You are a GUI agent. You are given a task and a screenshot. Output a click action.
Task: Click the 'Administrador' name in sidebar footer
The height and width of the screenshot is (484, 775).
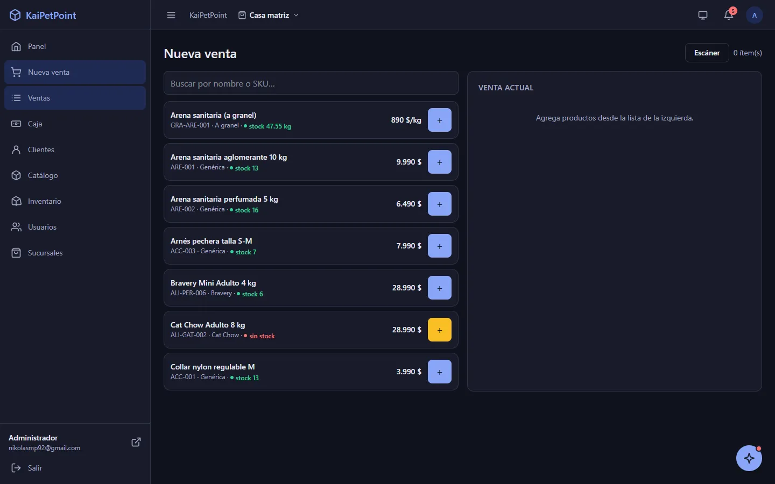[x=33, y=438]
